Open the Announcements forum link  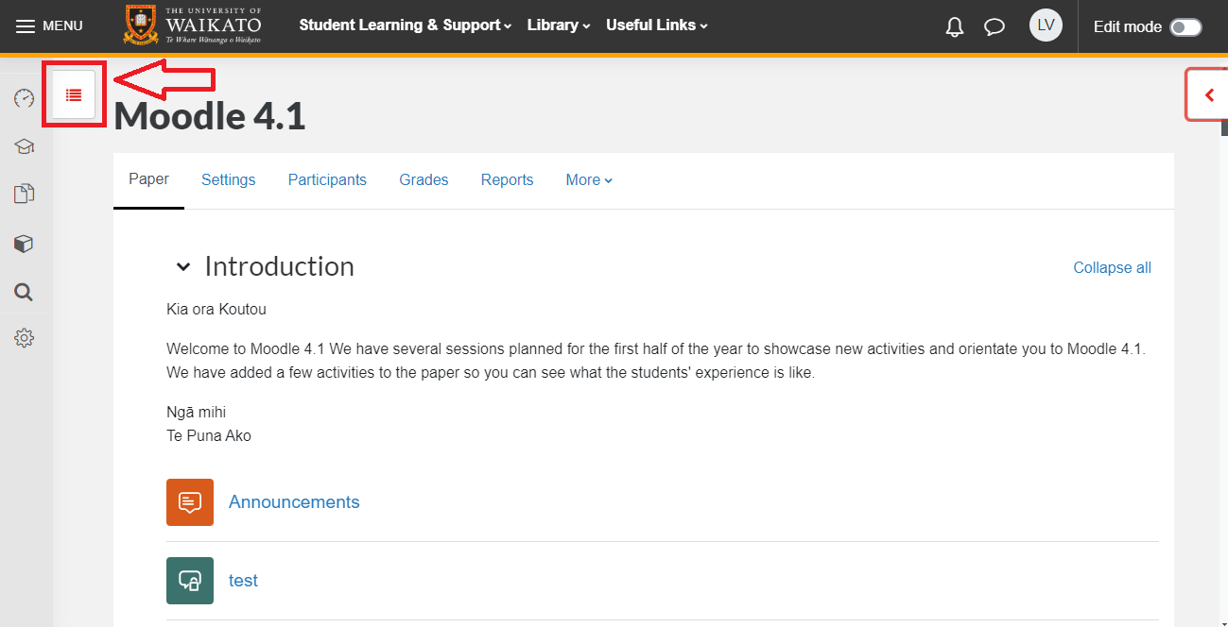[x=294, y=502]
